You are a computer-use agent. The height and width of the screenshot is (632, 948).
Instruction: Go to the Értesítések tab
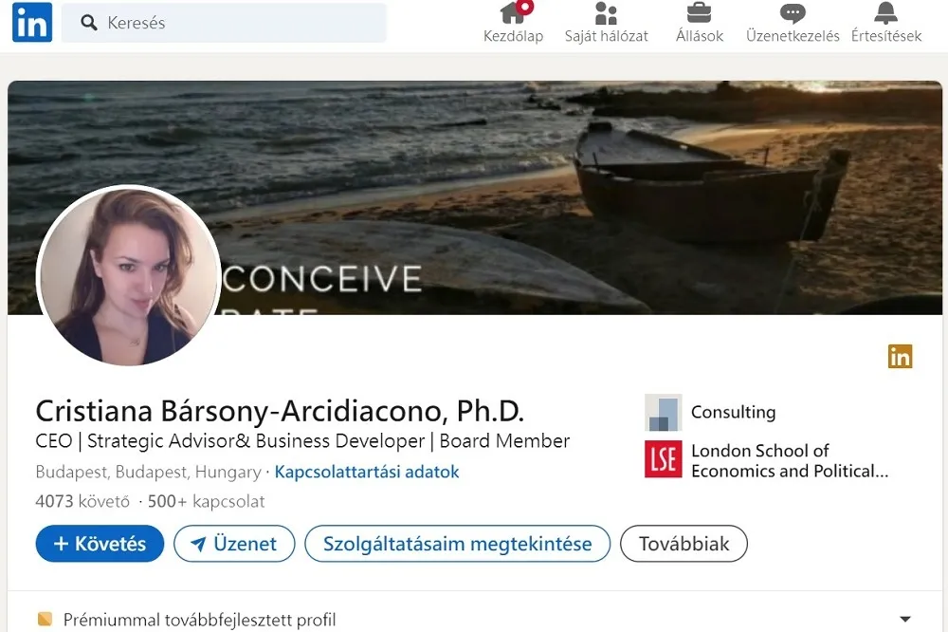click(x=886, y=23)
